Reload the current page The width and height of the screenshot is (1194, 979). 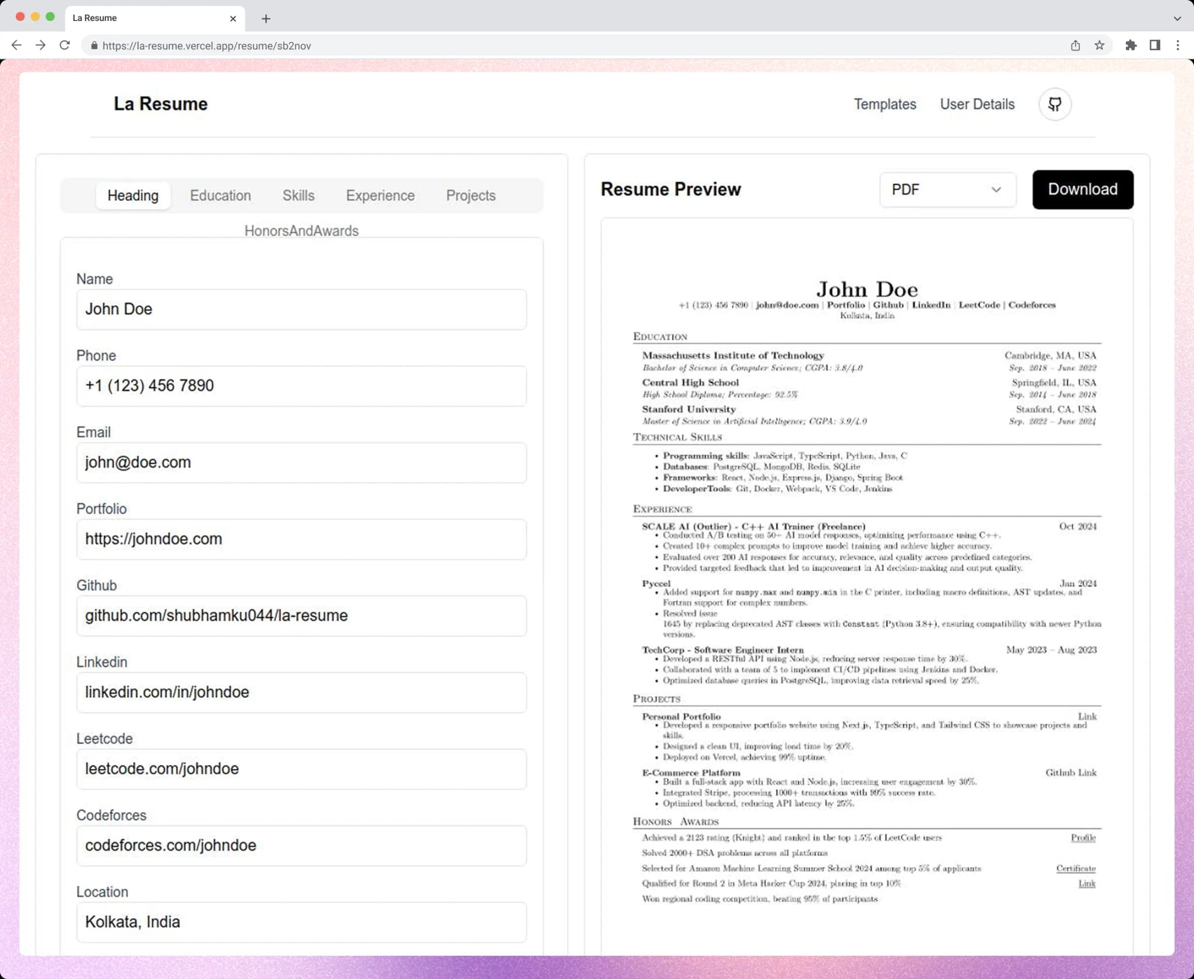coord(64,45)
